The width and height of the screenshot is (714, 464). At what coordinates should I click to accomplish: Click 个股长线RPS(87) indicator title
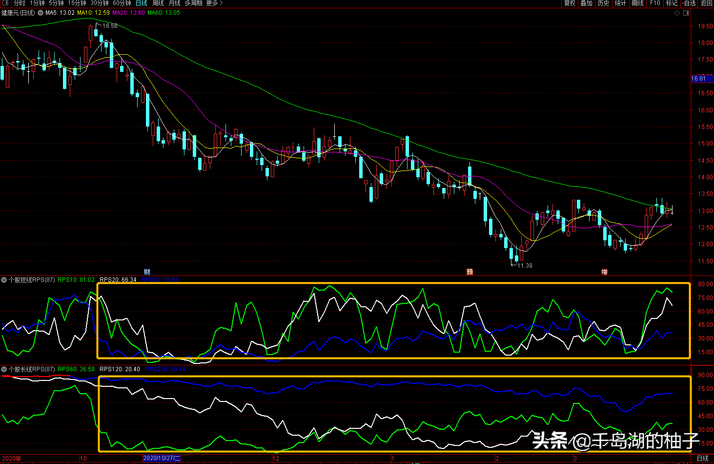click(x=32, y=369)
